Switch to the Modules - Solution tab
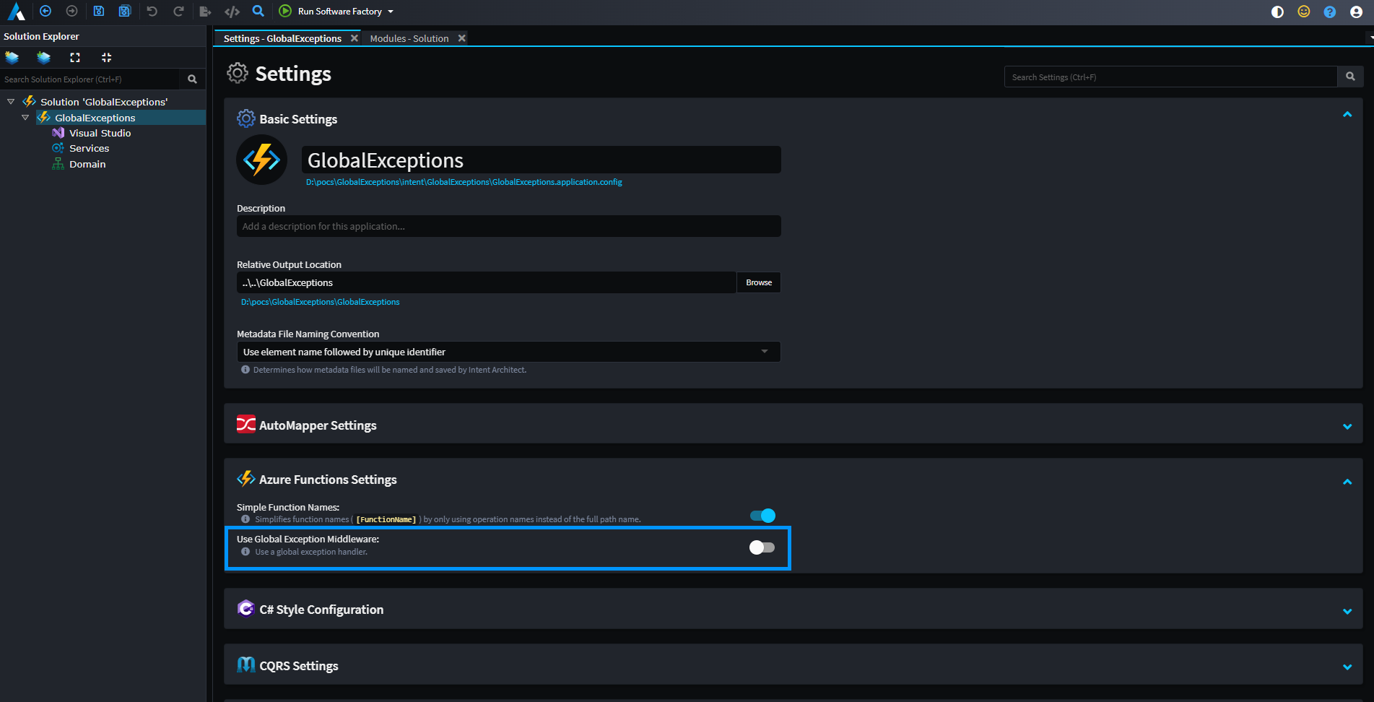 (x=409, y=38)
